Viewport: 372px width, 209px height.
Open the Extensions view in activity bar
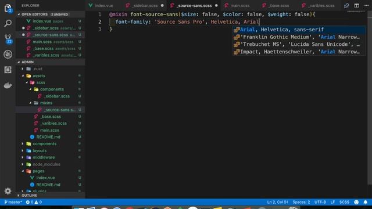(8, 70)
